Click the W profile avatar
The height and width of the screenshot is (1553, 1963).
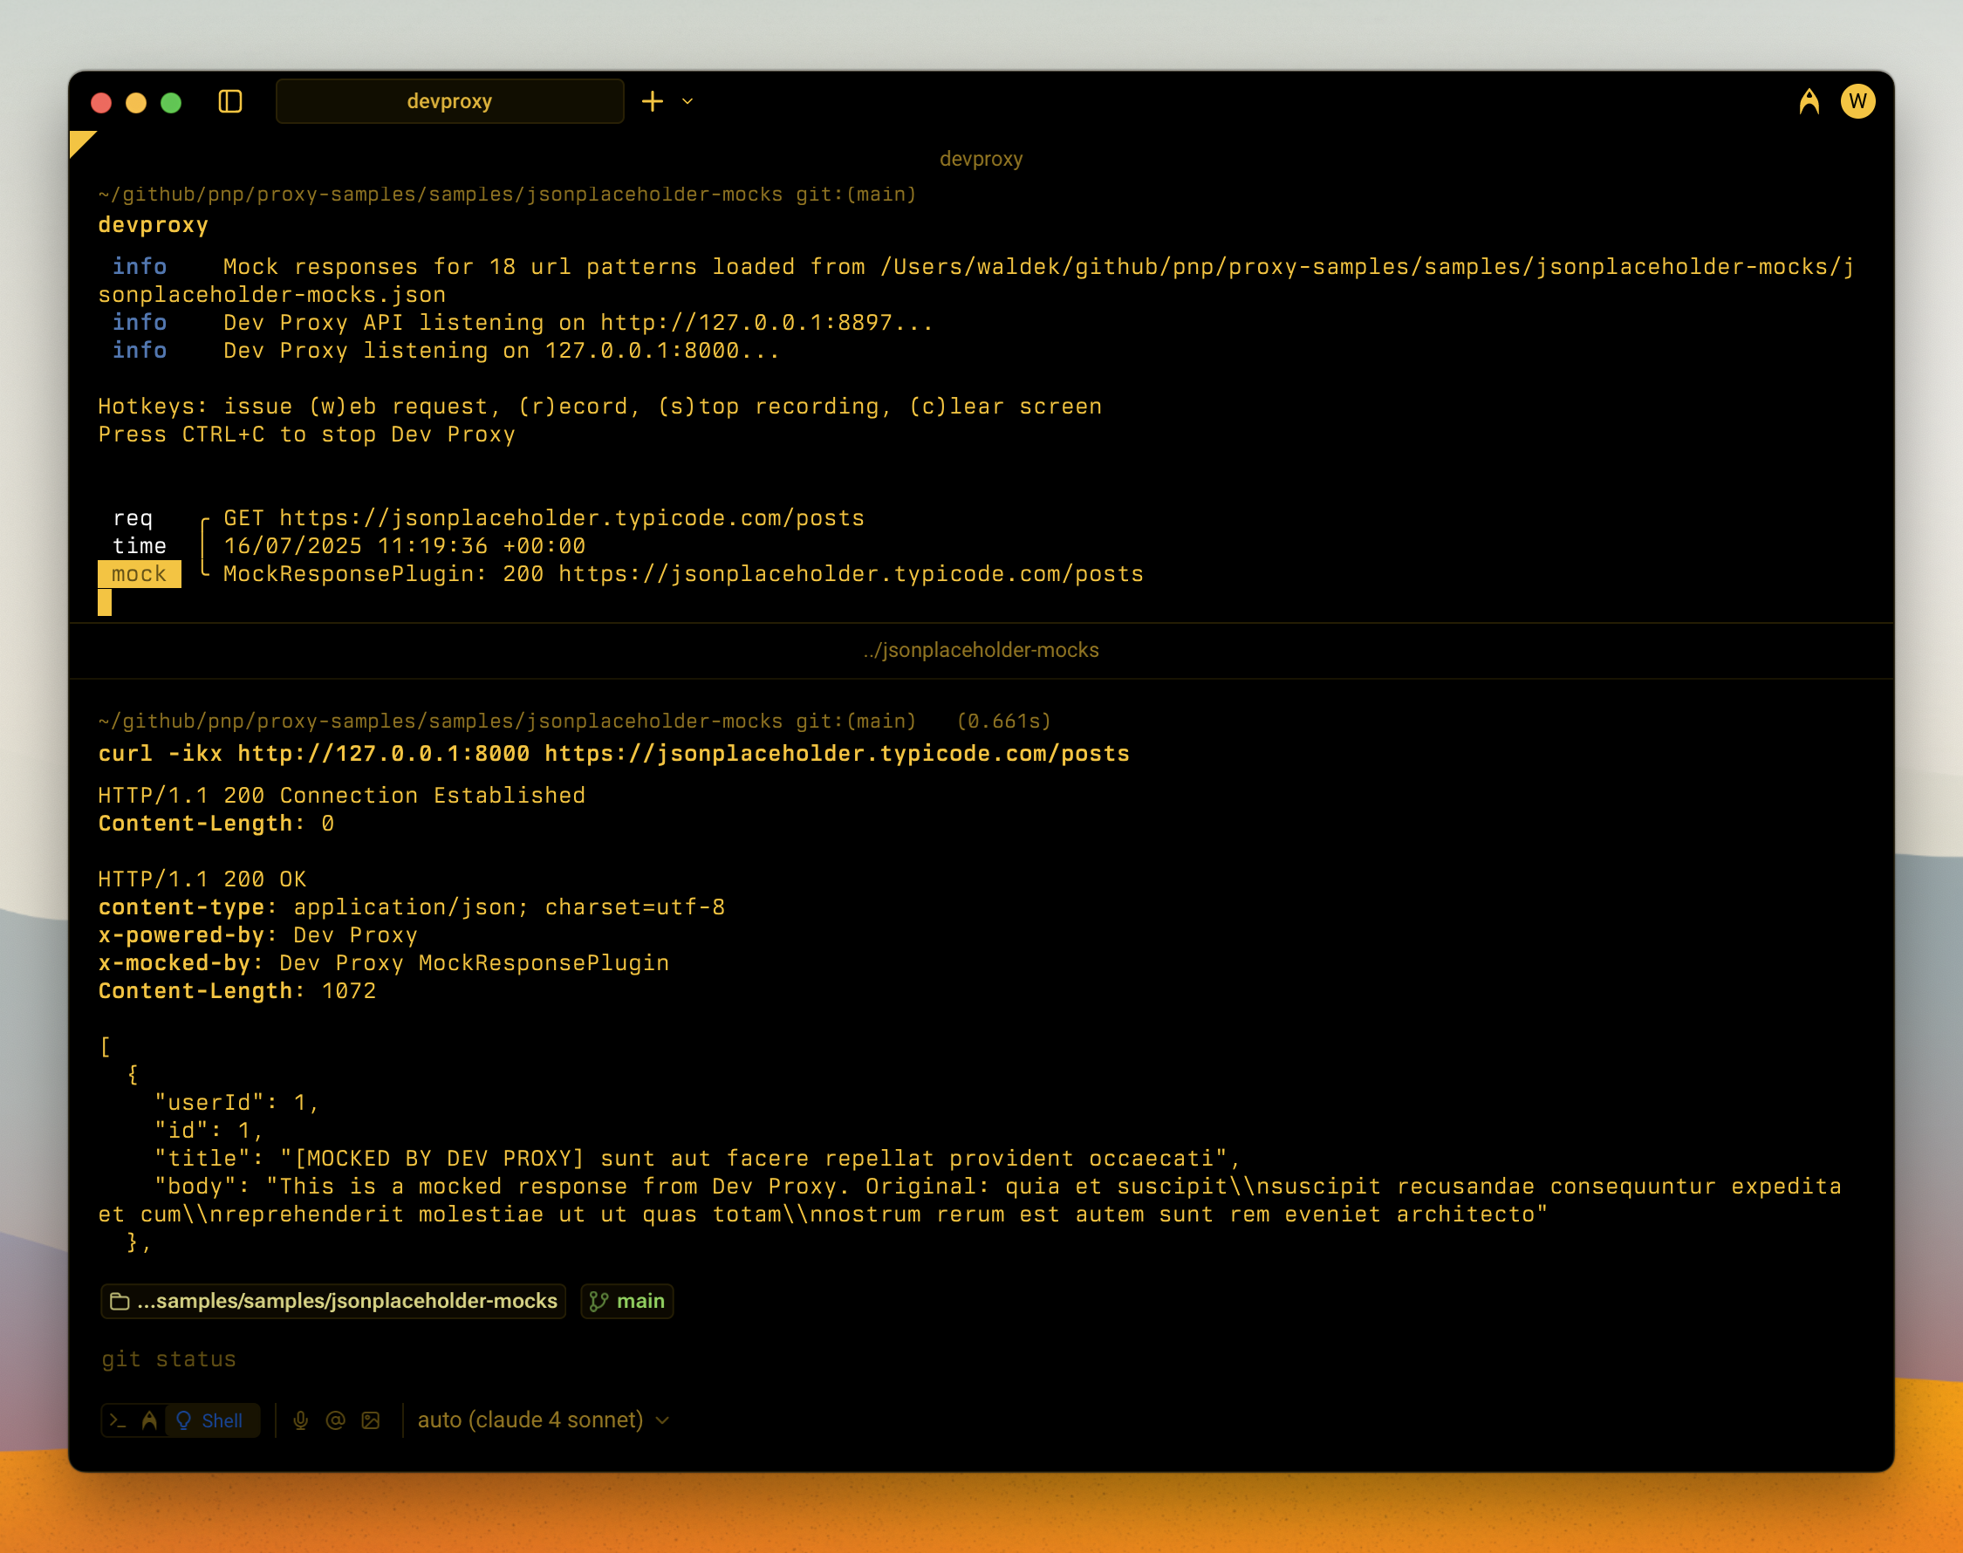1859,101
